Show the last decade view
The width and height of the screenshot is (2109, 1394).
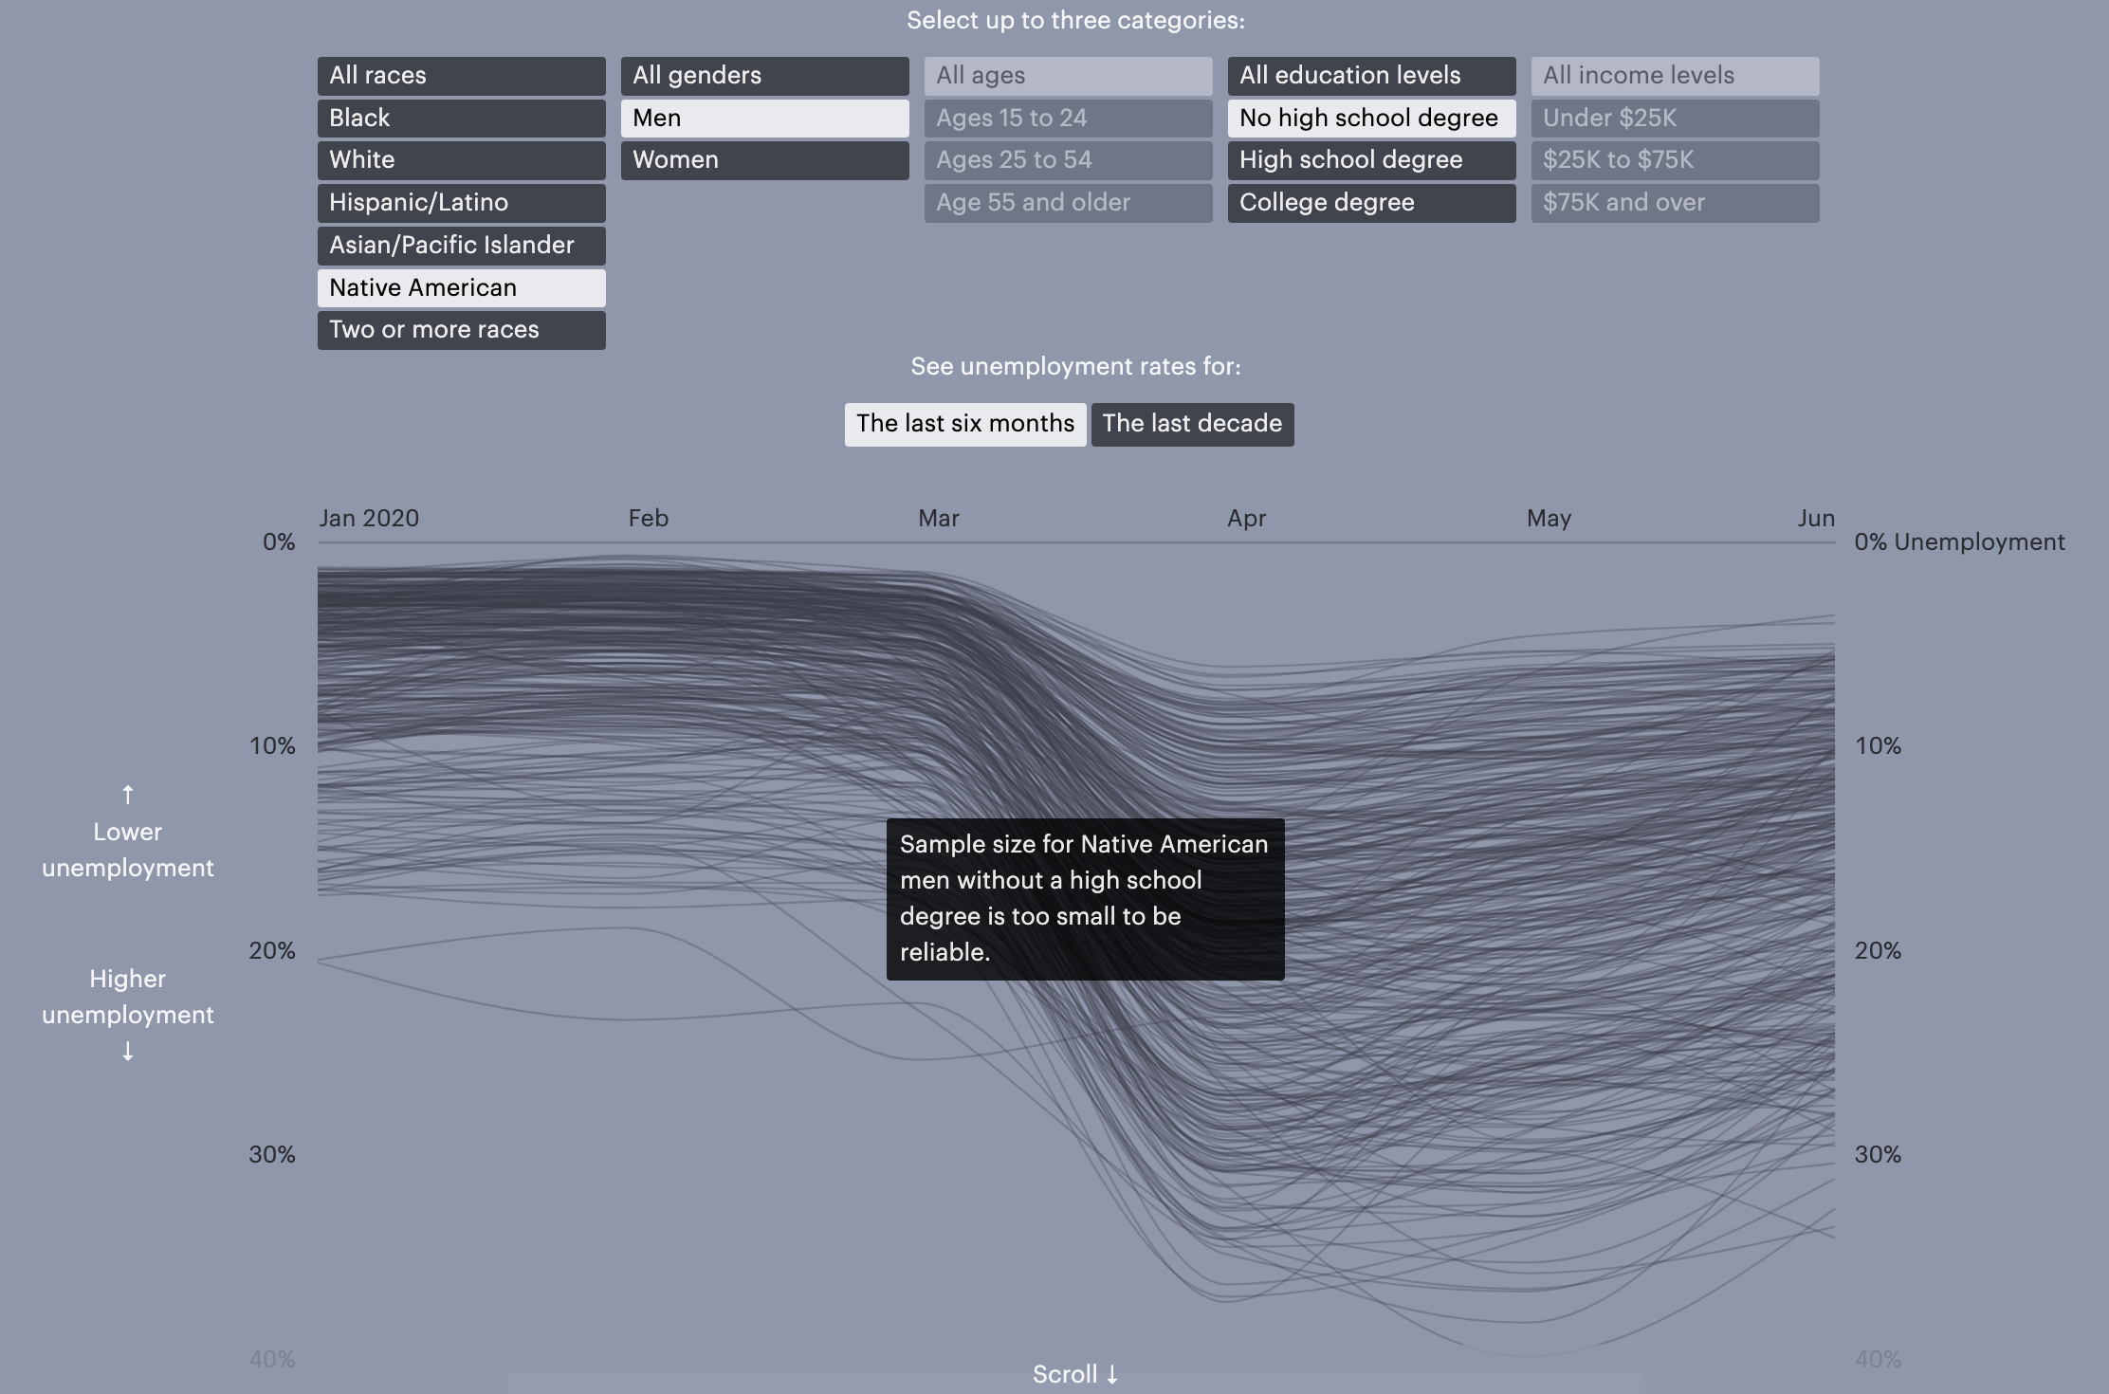click(x=1192, y=424)
